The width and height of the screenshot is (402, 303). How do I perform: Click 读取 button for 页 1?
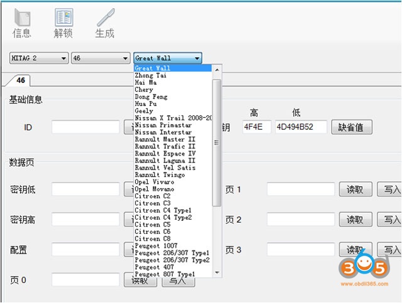[x=356, y=189]
